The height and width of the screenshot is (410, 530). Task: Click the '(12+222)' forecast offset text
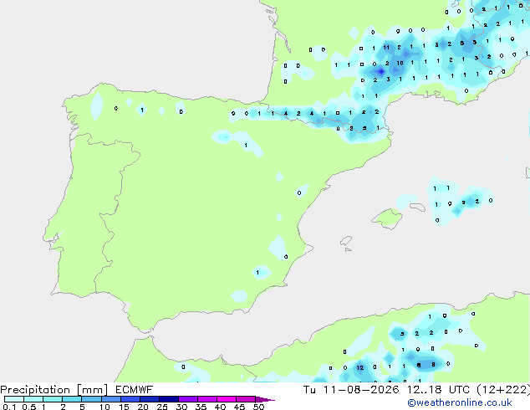click(503, 390)
